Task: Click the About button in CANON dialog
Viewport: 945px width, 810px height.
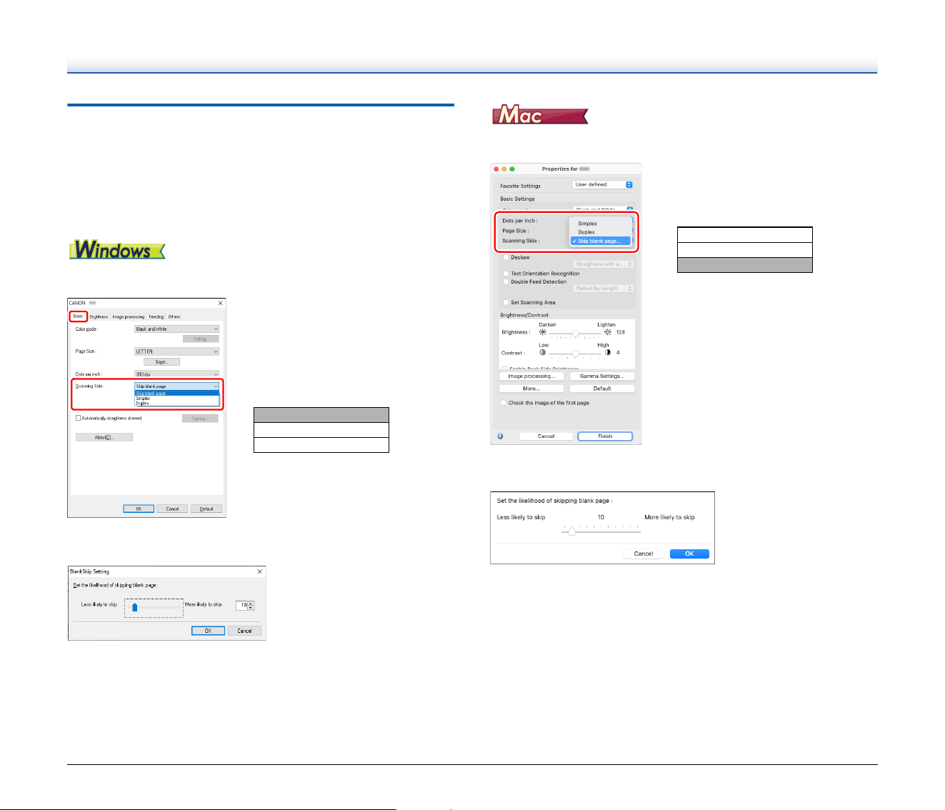Action: click(104, 437)
